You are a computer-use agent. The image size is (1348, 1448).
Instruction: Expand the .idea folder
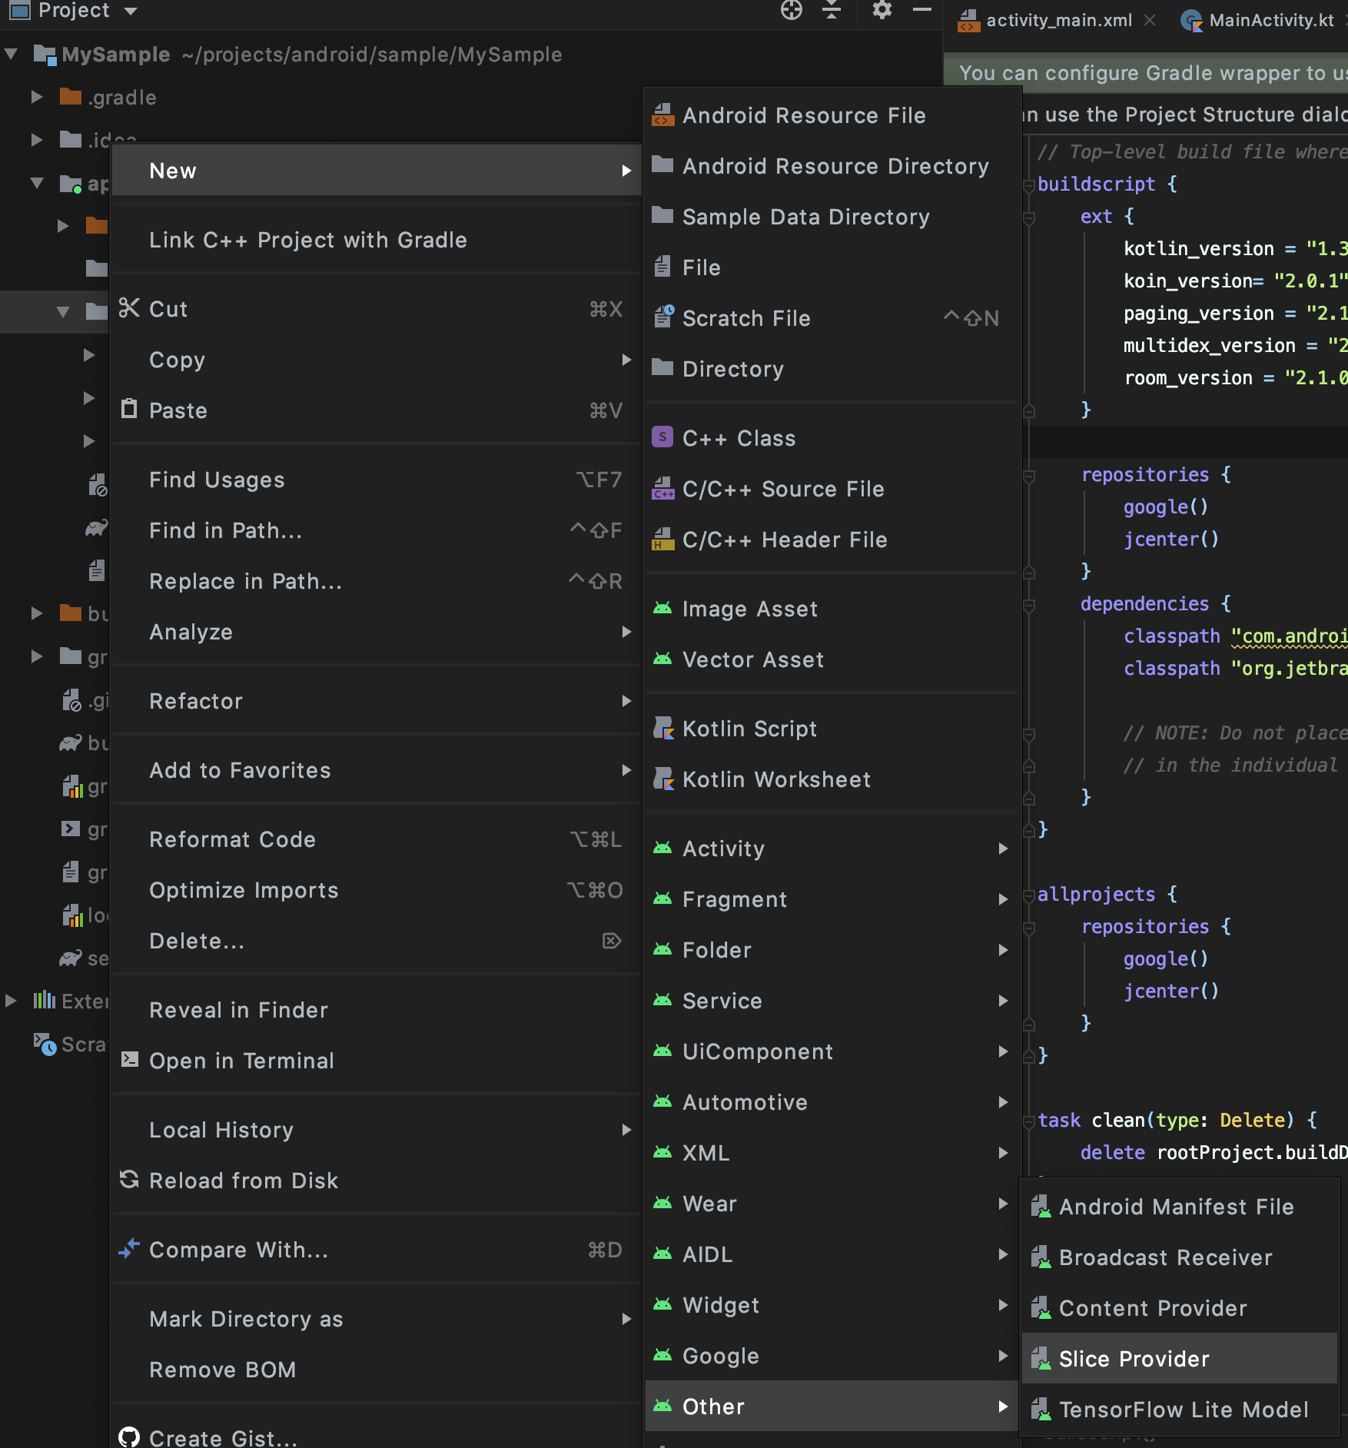(36, 140)
